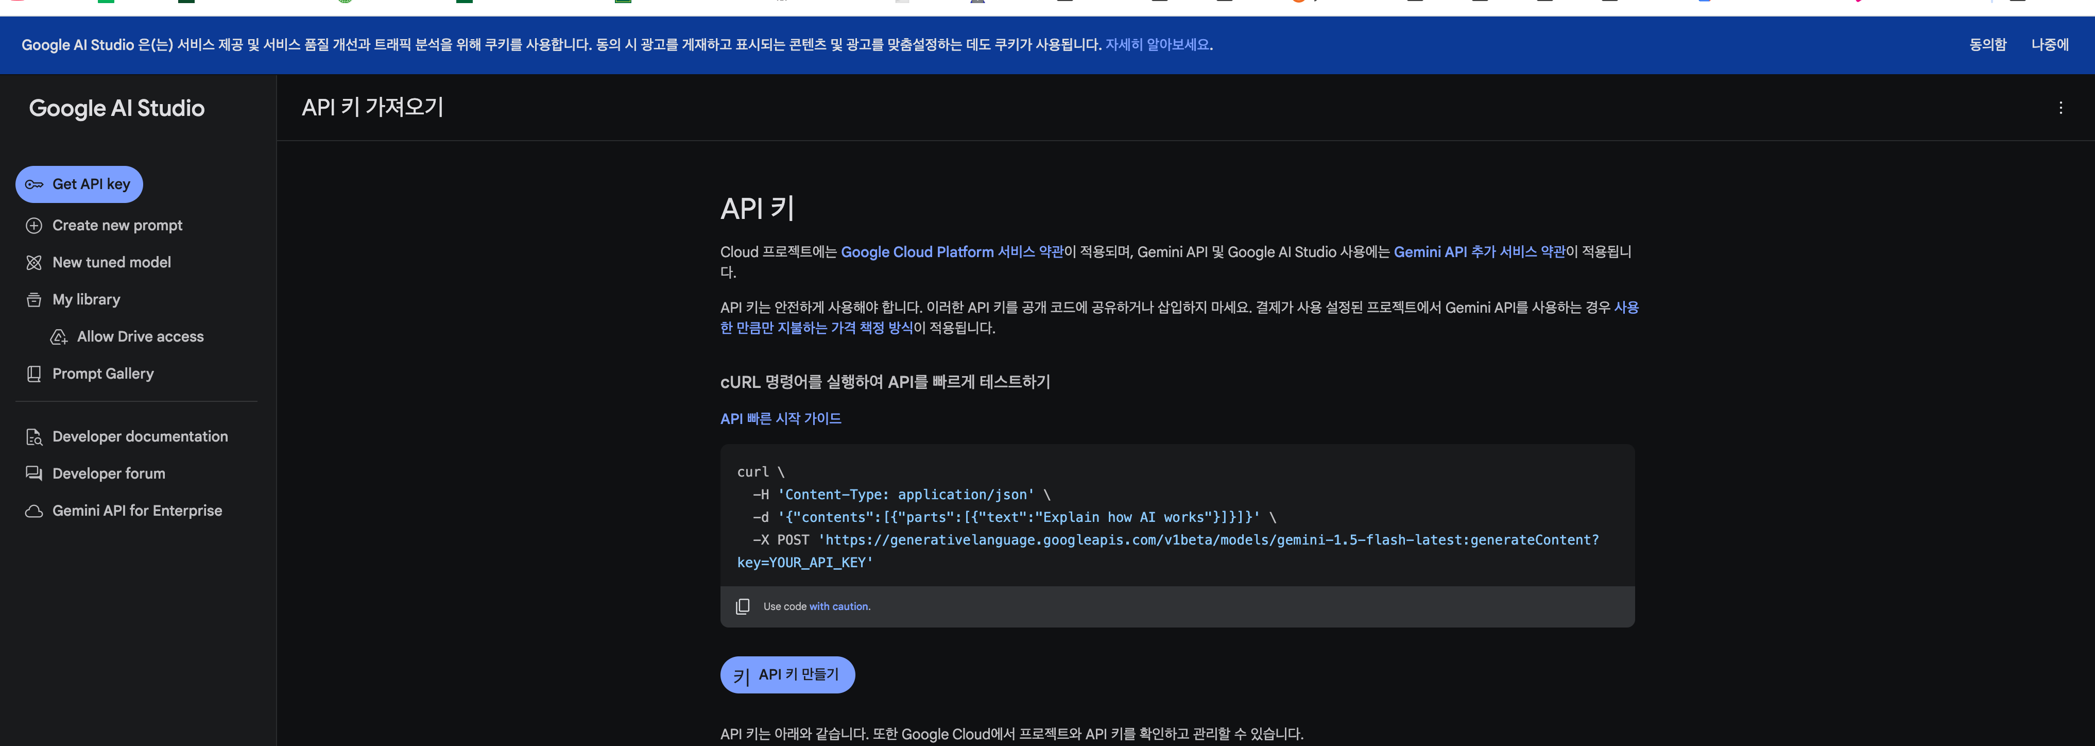Click the Prompt Gallery book icon
The height and width of the screenshot is (746, 2095).
point(34,374)
